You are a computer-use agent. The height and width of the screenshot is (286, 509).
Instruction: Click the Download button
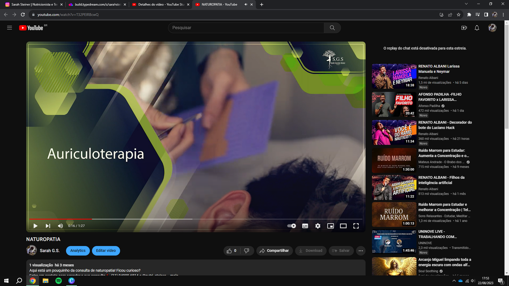[x=311, y=251]
